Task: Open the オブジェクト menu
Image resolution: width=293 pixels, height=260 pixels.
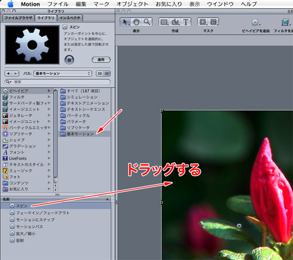Action: pyautogui.click(x=132, y=4)
